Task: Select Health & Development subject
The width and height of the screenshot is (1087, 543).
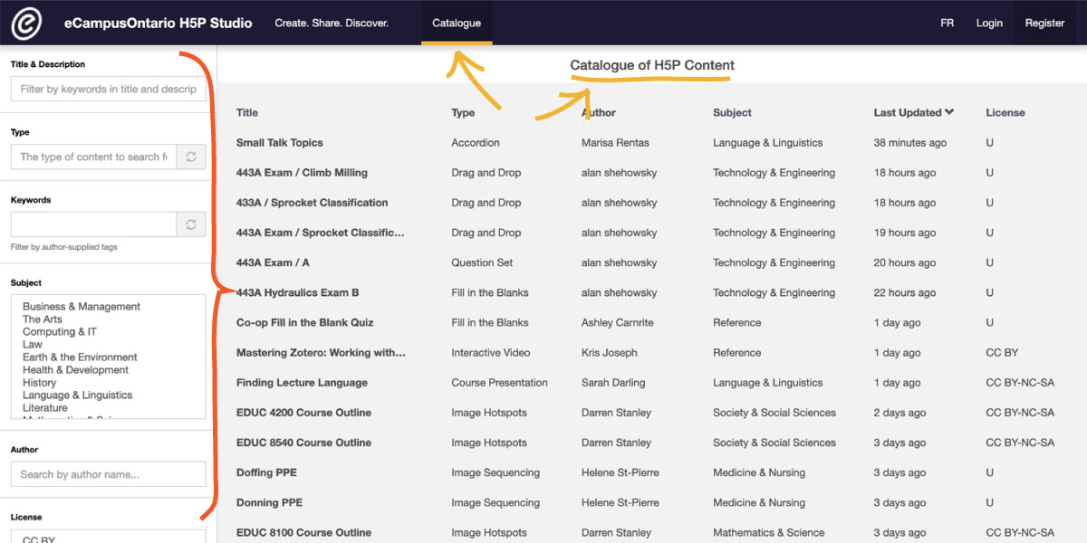Action: (76, 370)
